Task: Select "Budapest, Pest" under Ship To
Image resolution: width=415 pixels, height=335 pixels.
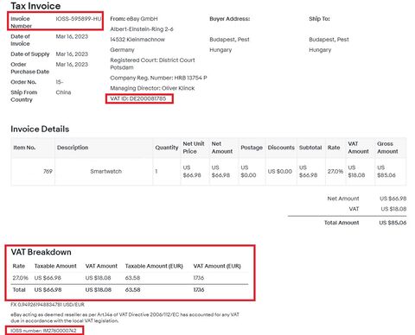Action: tap(329, 40)
